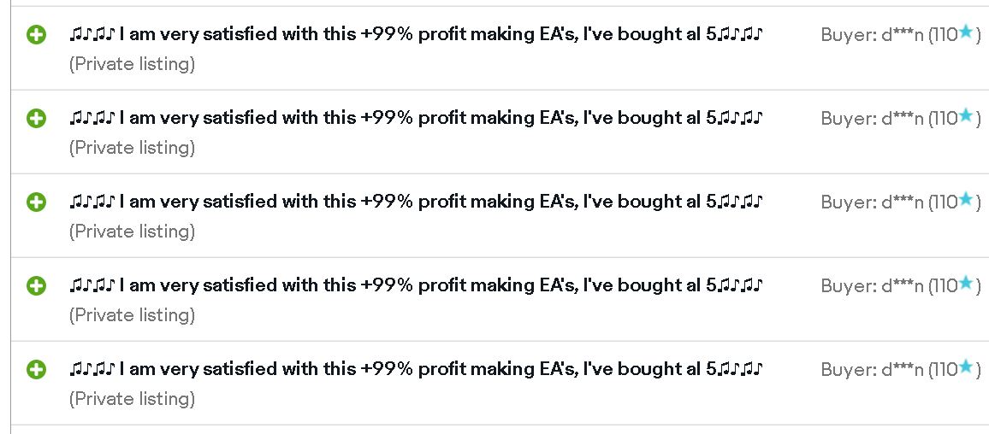Click the green plus icon on the third feedback row
The width and height of the screenshot is (989, 434).
[x=36, y=202]
